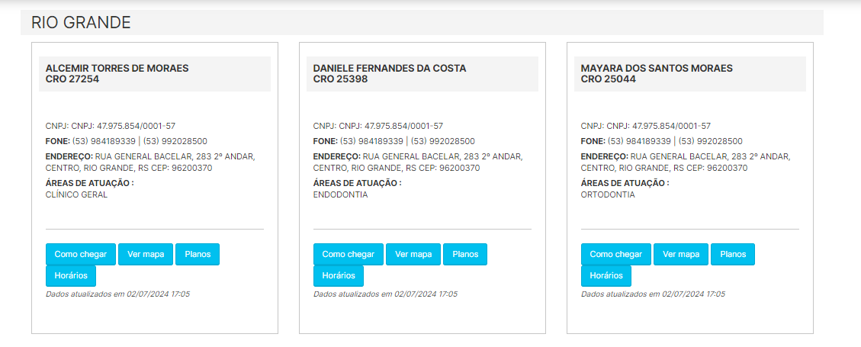This screenshot has height=347, width=861.
Task: View Horários for Mayara dos Santos Moraes
Action: click(x=606, y=275)
